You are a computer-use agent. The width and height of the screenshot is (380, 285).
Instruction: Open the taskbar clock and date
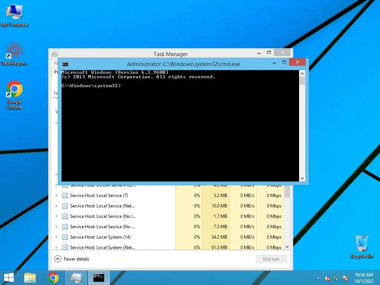coord(364,278)
